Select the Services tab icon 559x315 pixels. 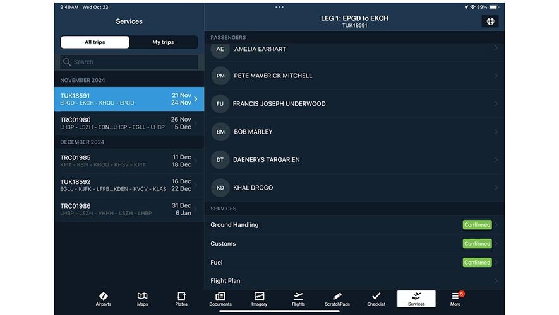pyautogui.click(x=416, y=299)
